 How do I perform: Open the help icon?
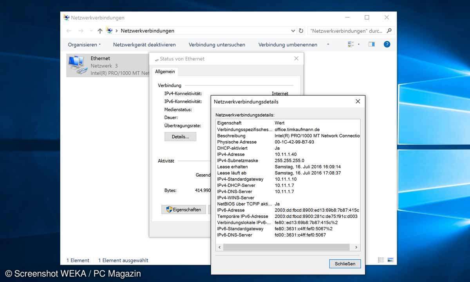[x=387, y=45]
